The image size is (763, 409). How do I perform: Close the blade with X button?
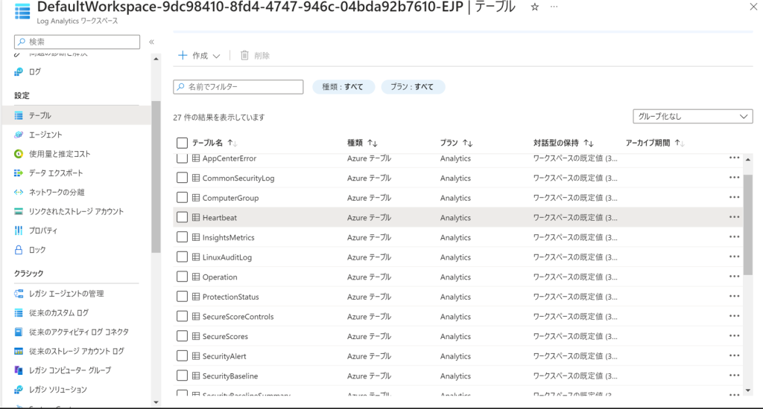pyautogui.click(x=753, y=6)
